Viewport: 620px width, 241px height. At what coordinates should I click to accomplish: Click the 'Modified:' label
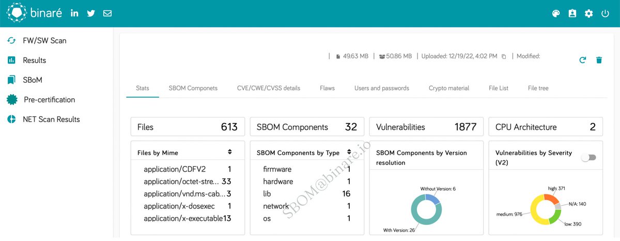pos(528,56)
